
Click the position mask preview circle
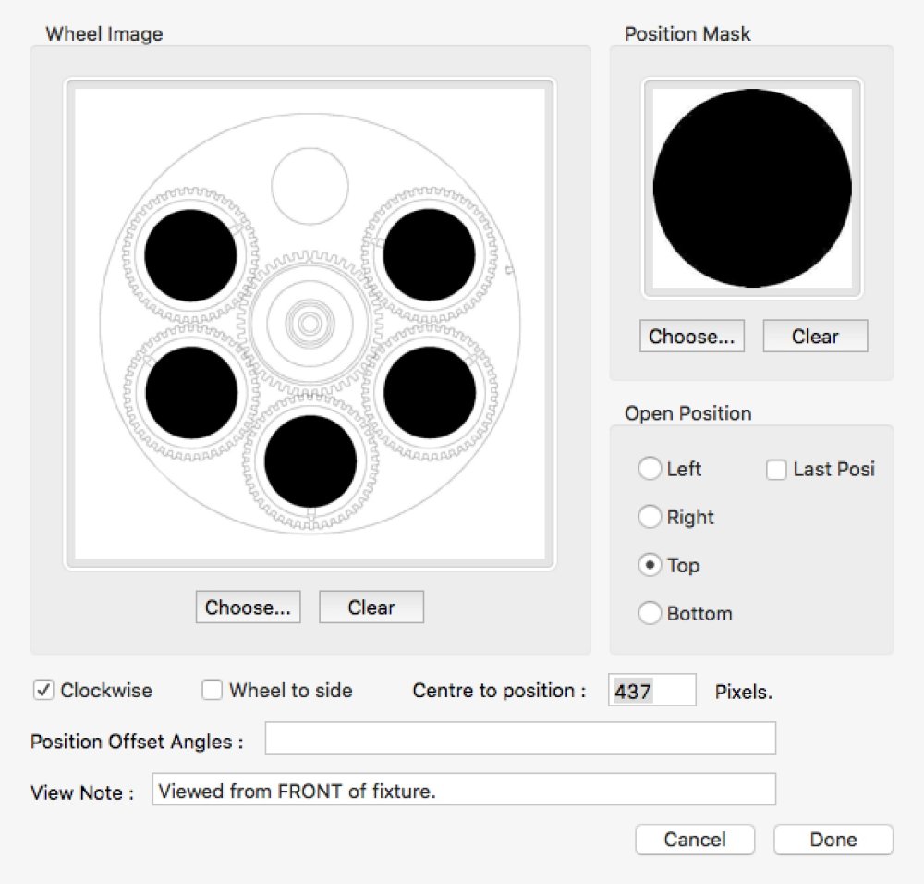(x=752, y=188)
